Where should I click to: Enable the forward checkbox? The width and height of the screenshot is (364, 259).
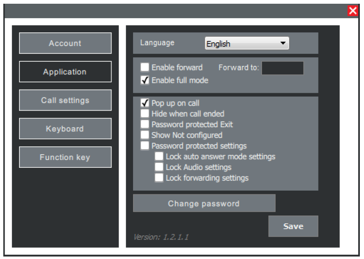[145, 67]
